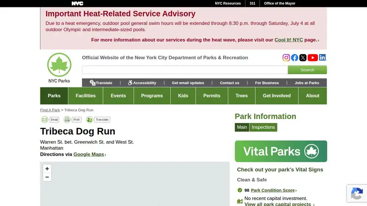Click the Print page icon button
The height and width of the screenshot is (206, 367).
(72, 119)
